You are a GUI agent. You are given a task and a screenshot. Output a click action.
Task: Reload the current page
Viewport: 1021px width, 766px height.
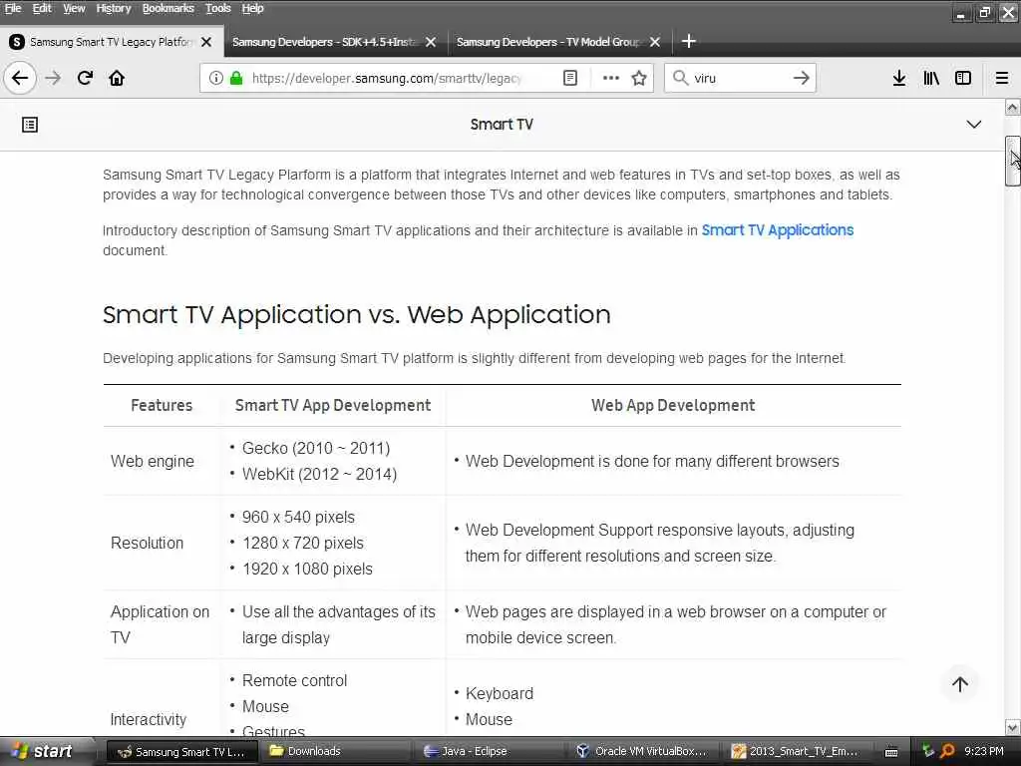[x=85, y=78]
